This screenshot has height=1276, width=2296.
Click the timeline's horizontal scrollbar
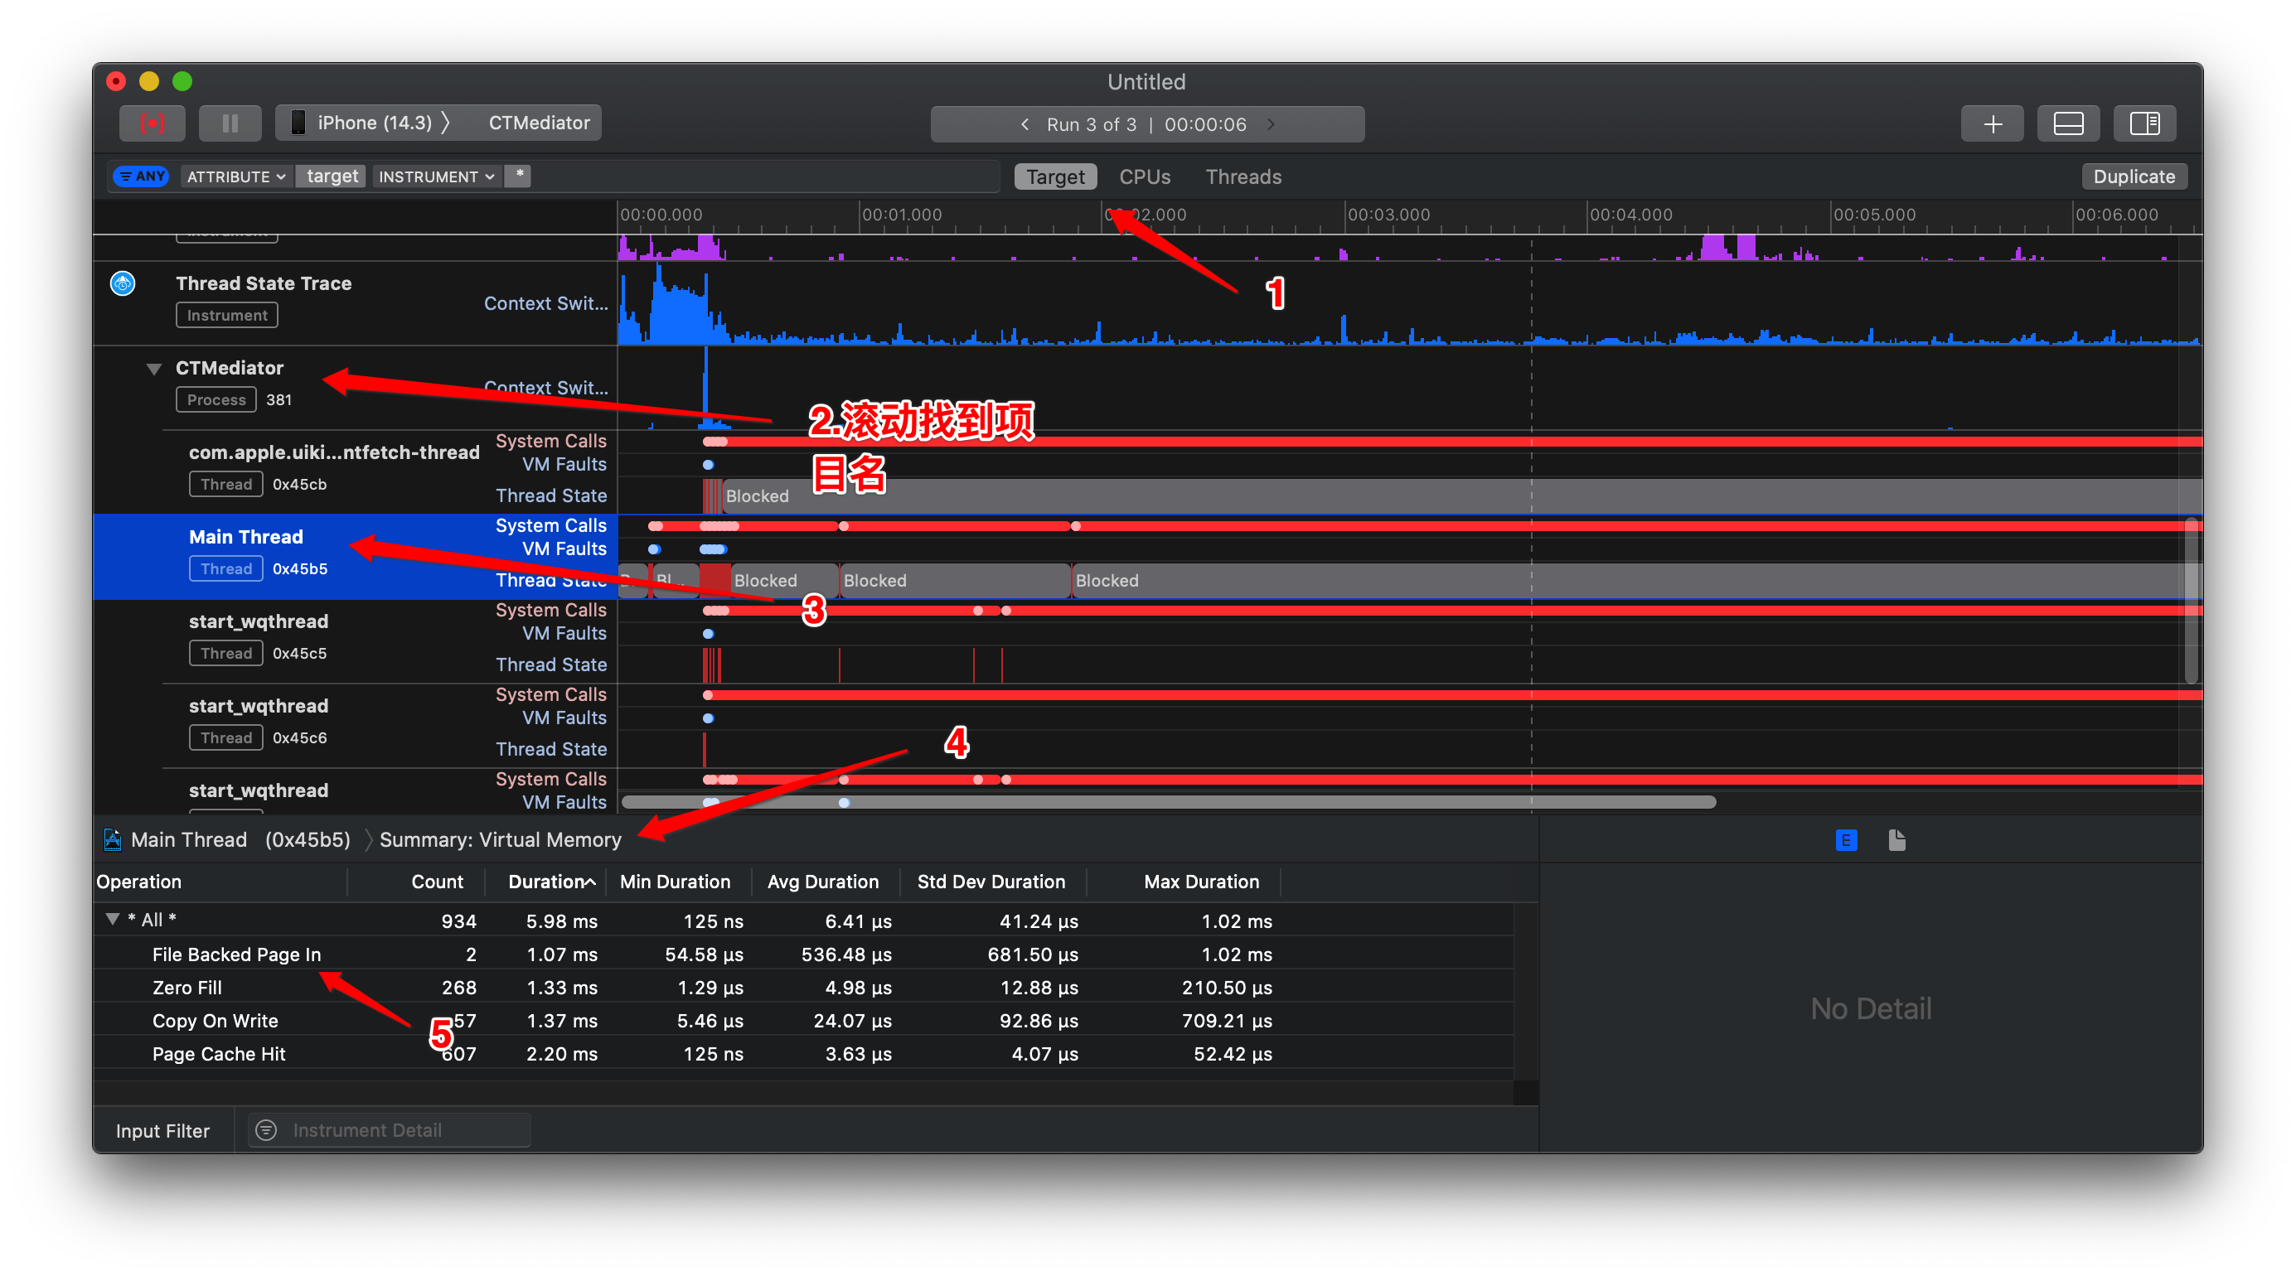(x=1168, y=803)
